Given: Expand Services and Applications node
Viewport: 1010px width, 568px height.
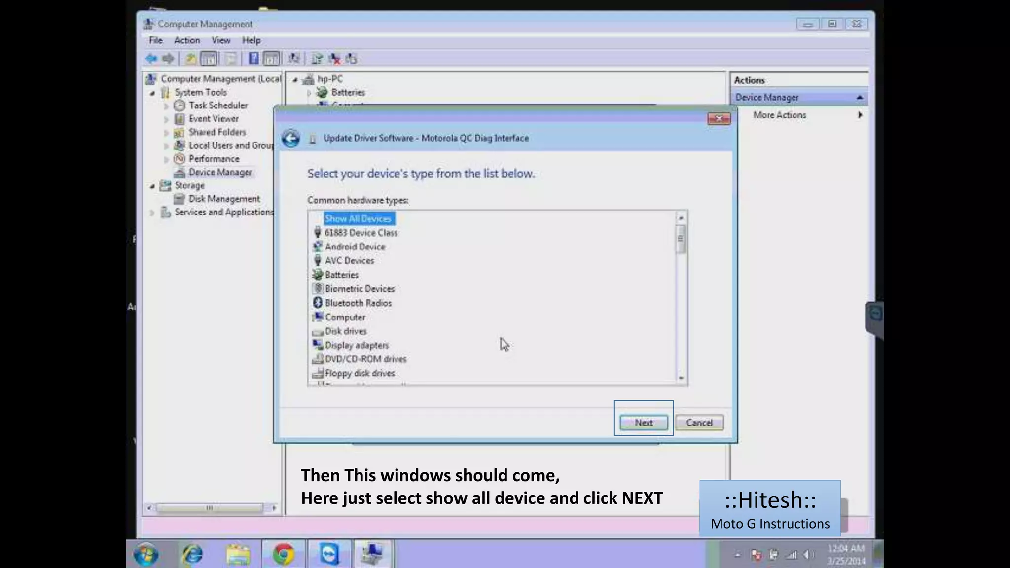Looking at the screenshot, I should (152, 213).
